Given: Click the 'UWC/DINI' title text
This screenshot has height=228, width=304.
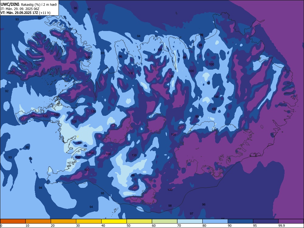Looking at the screenshot, I should [x=10, y=4].
